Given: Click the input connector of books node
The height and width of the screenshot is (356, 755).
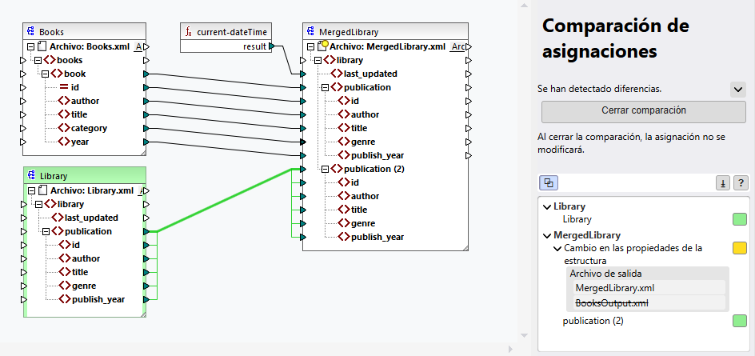Looking at the screenshot, I should tap(23, 60).
